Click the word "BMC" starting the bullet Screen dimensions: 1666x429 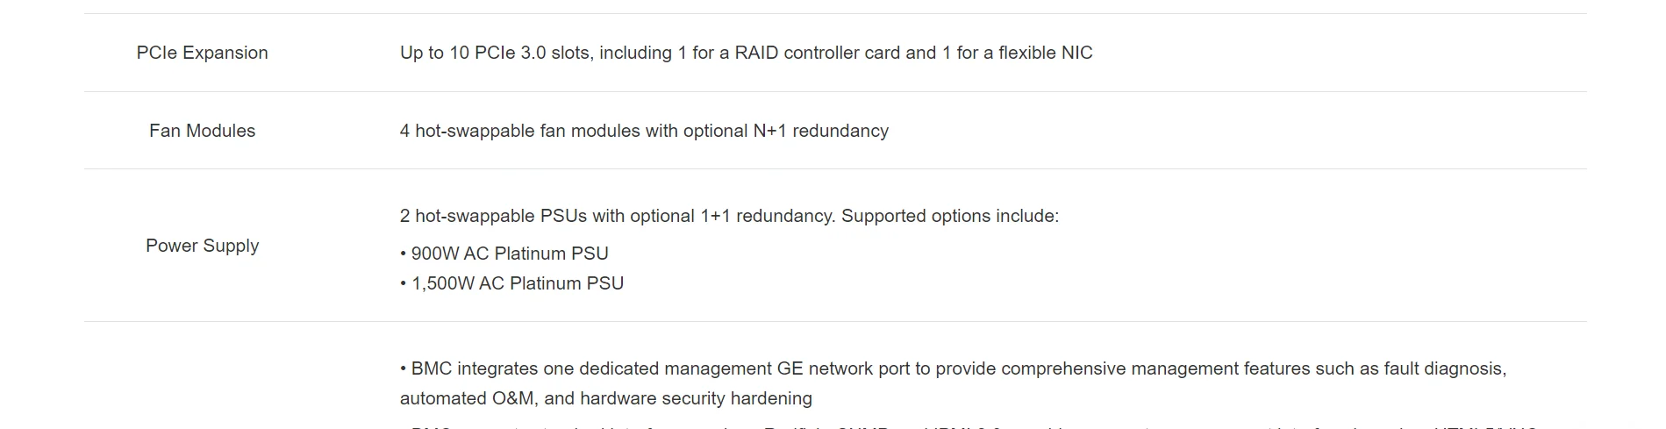tap(432, 368)
